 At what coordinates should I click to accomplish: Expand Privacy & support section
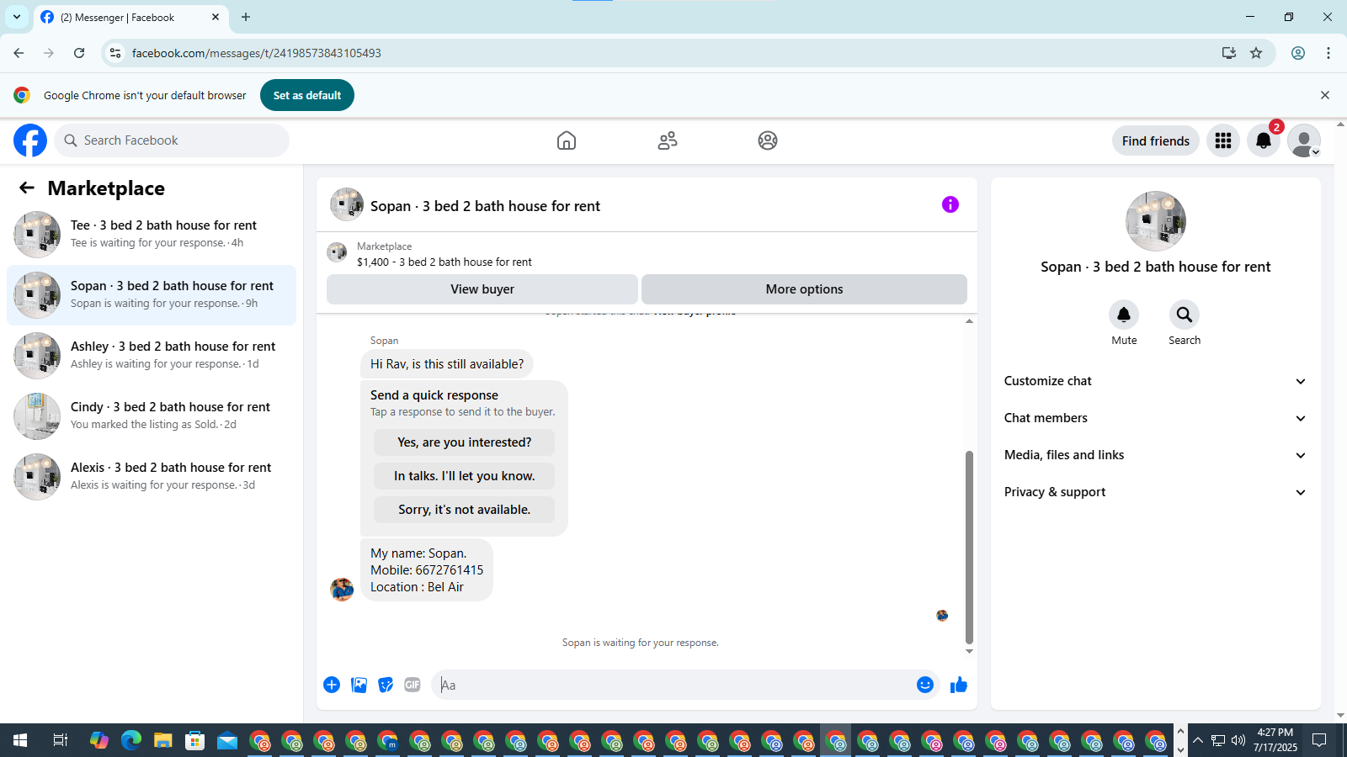[1155, 492]
